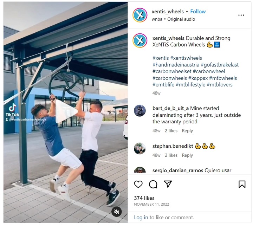Unmute the video using speaker icon
Screen dimensions: 253x226
click(x=116, y=212)
